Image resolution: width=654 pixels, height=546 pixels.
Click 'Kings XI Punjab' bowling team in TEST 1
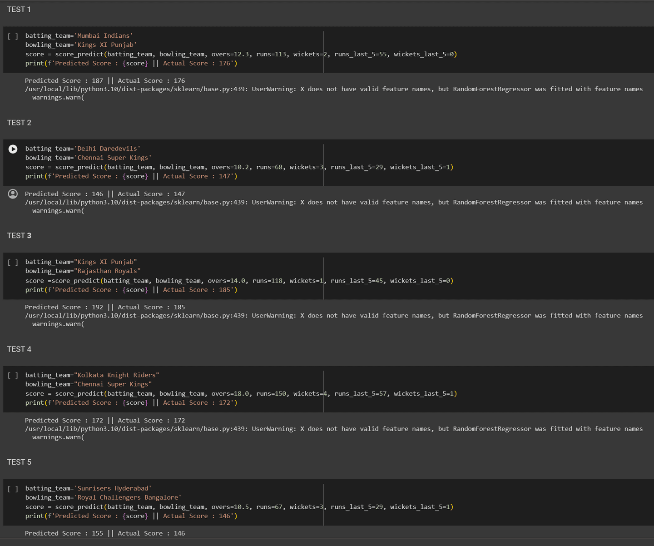point(105,45)
